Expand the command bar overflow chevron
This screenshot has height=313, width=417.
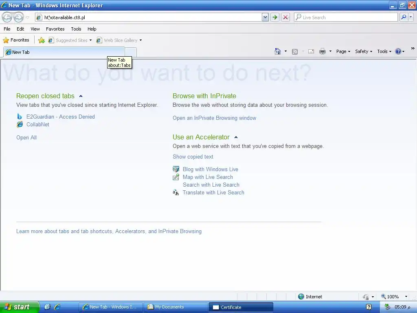[x=413, y=48]
